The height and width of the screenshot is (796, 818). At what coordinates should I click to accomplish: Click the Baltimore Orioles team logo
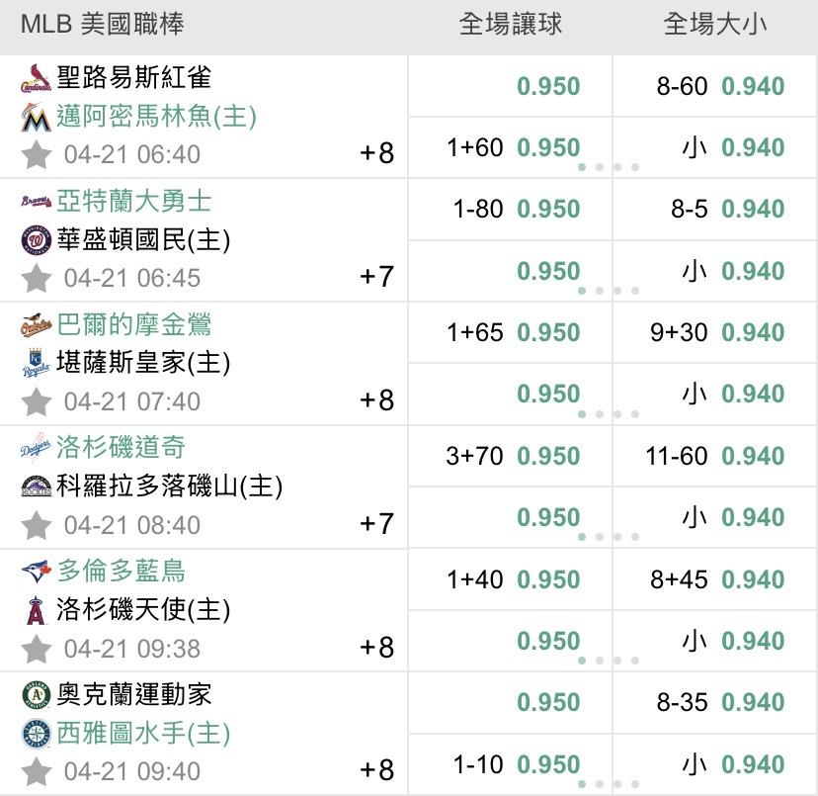tap(36, 325)
